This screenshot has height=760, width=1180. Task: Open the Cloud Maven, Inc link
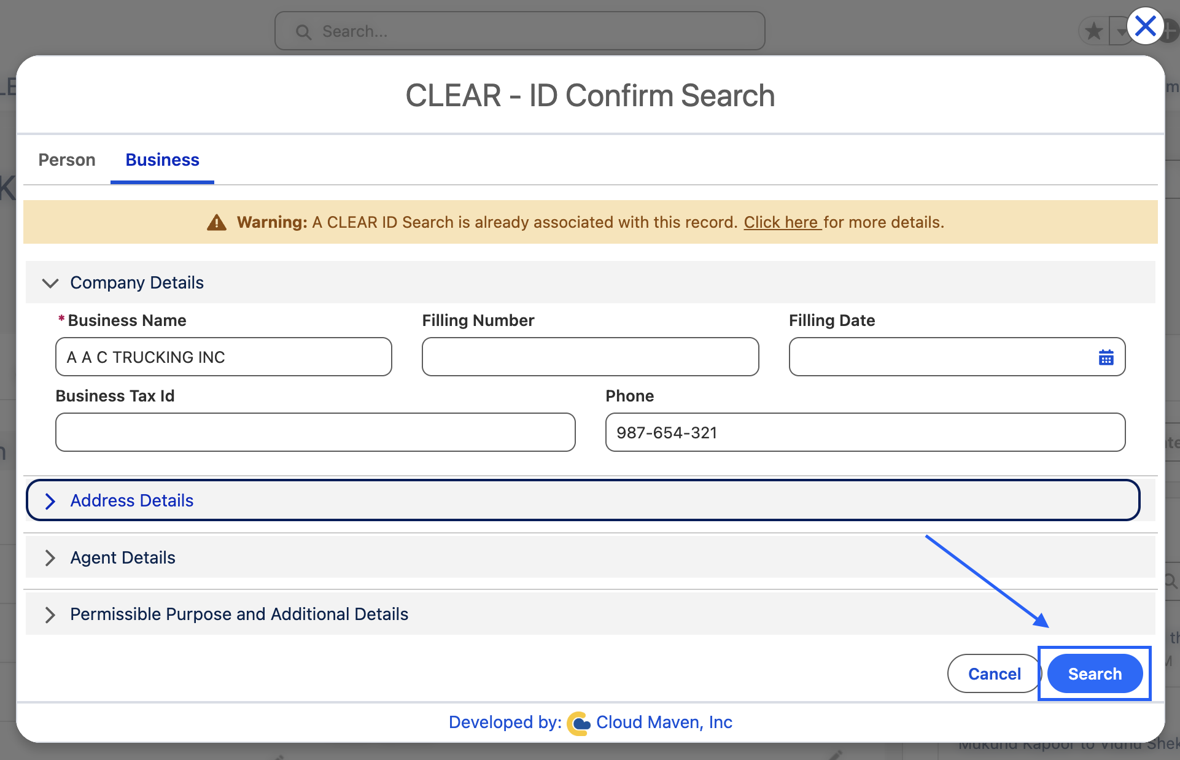pyautogui.click(x=664, y=723)
